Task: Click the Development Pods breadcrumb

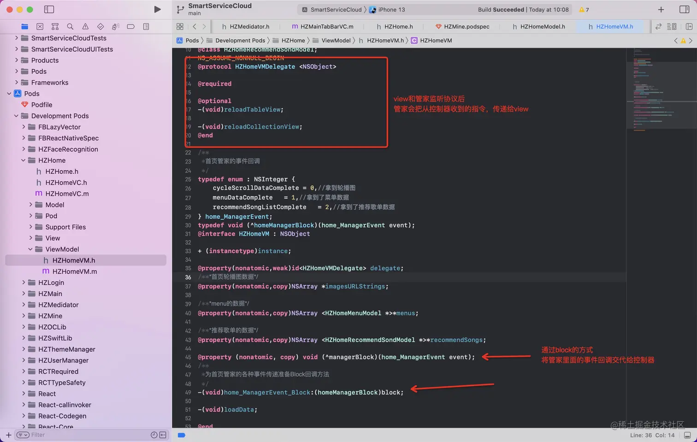Action: coord(236,41)
